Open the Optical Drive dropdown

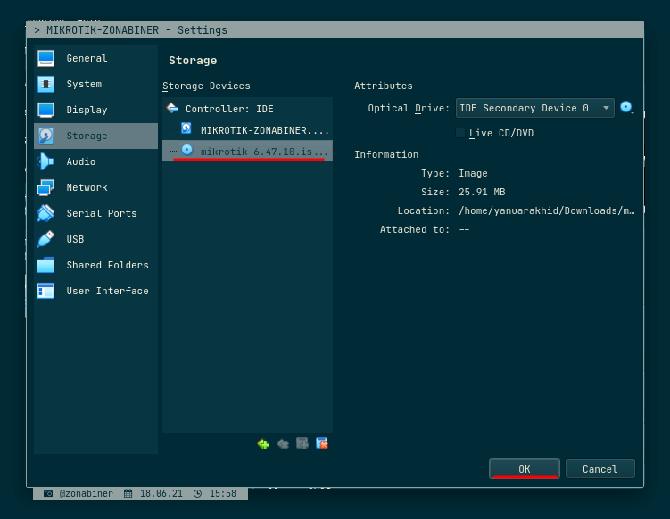point(535,108)
